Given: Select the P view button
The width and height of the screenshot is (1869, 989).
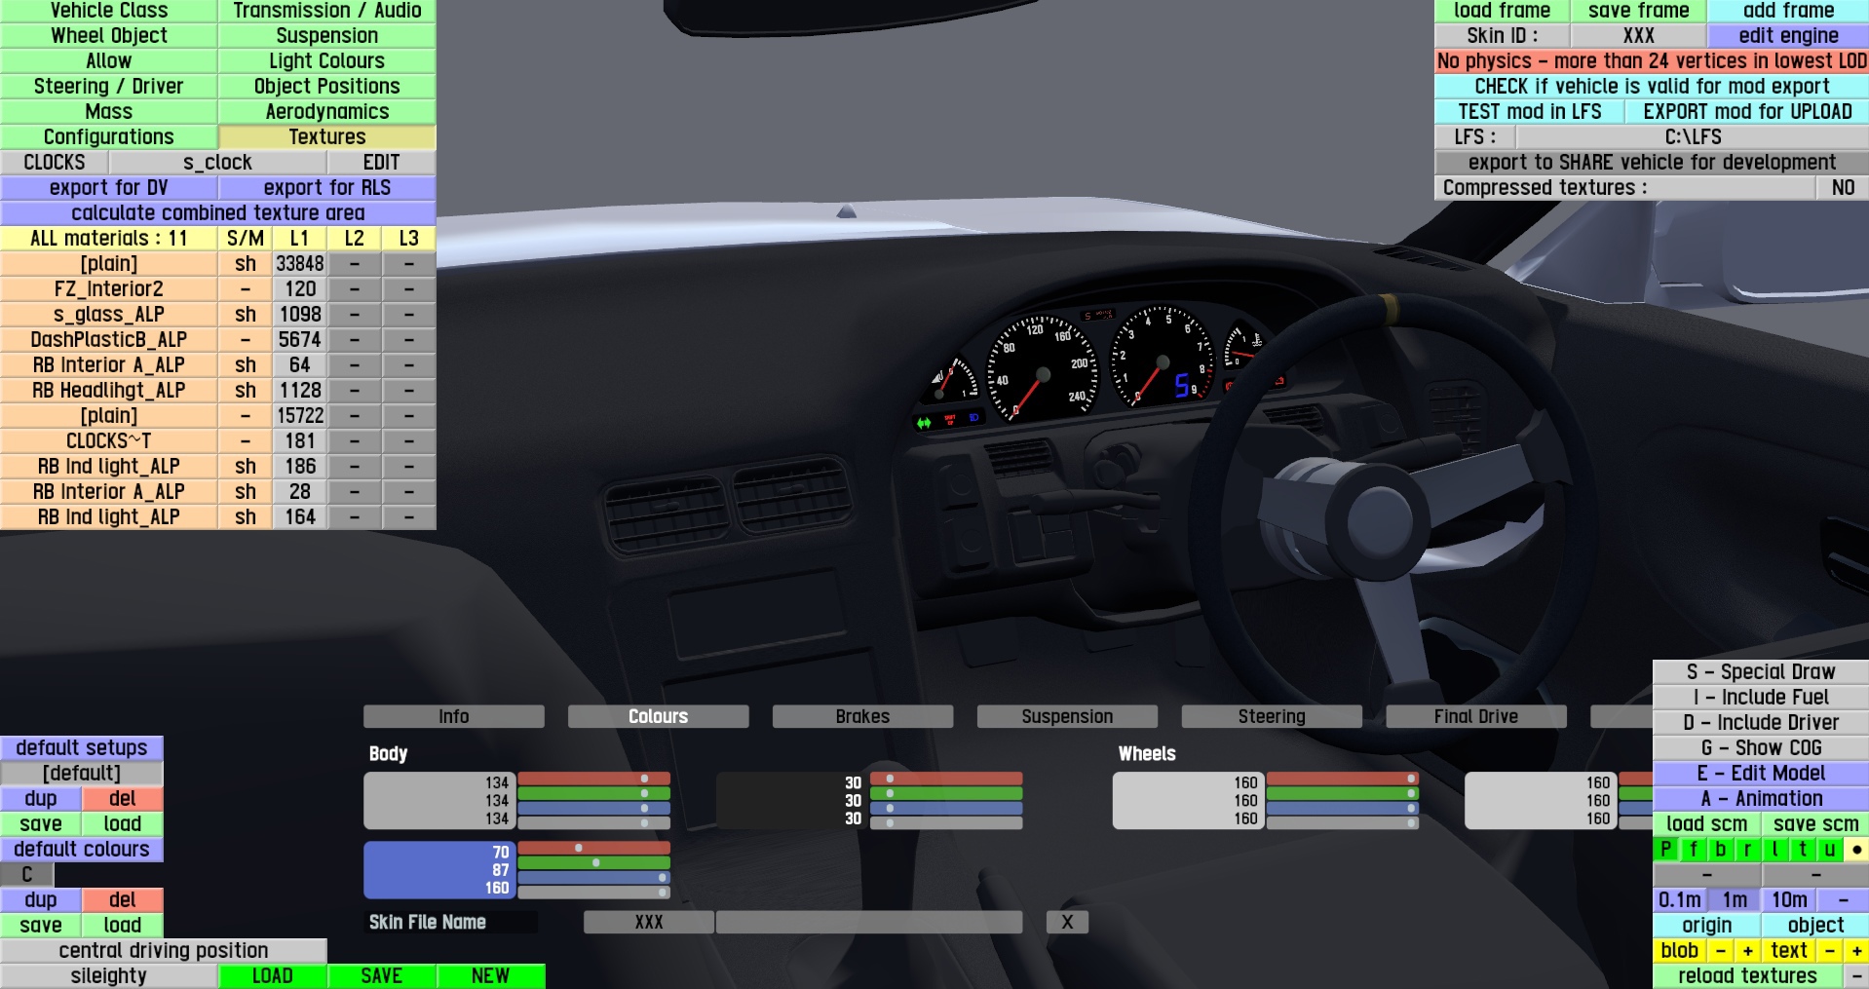Looking at the screenshot, I should pos(1665,849).
